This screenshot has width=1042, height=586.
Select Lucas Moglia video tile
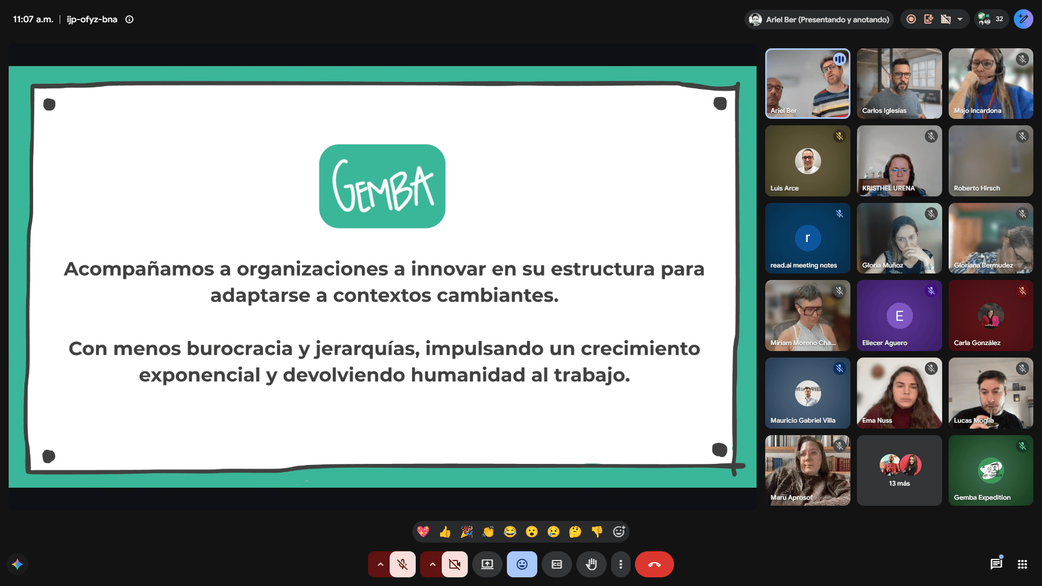(991, 393)
